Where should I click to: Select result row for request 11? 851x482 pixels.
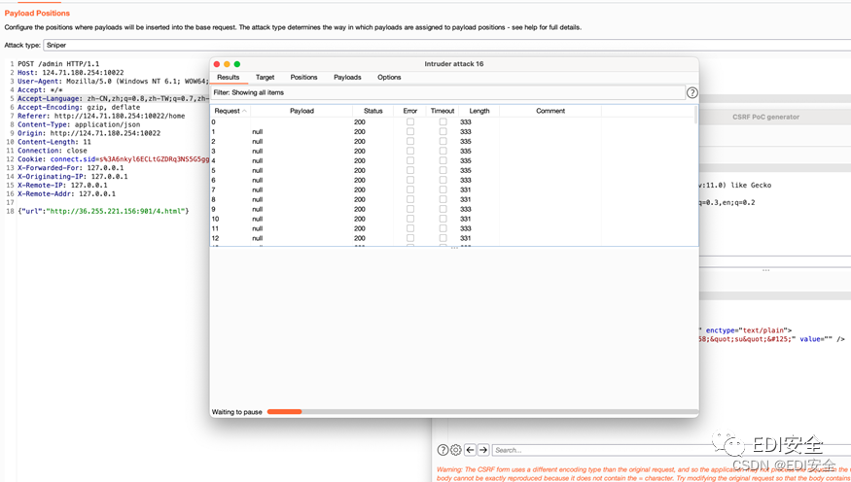point(454,228)
